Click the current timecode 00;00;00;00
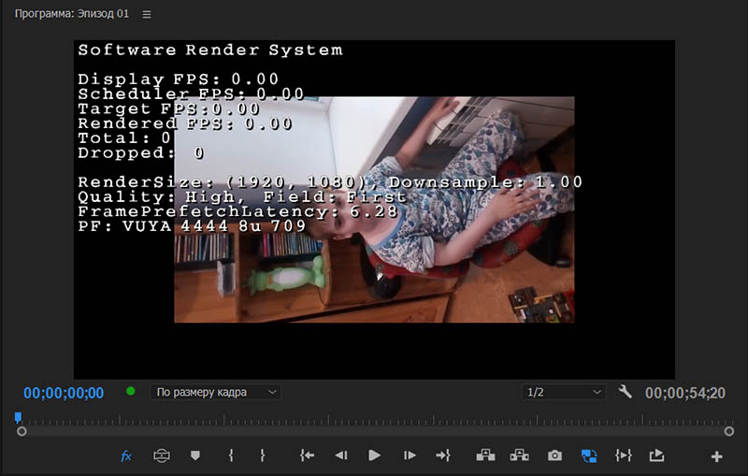This screenshot has width=748, height=476. (x=64, y=393)
